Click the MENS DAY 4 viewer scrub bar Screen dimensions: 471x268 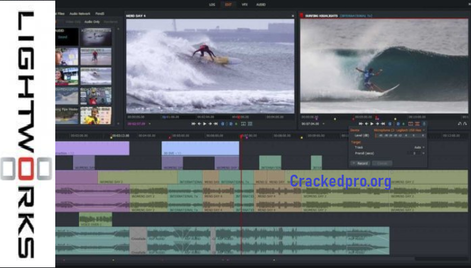[210, 117]
